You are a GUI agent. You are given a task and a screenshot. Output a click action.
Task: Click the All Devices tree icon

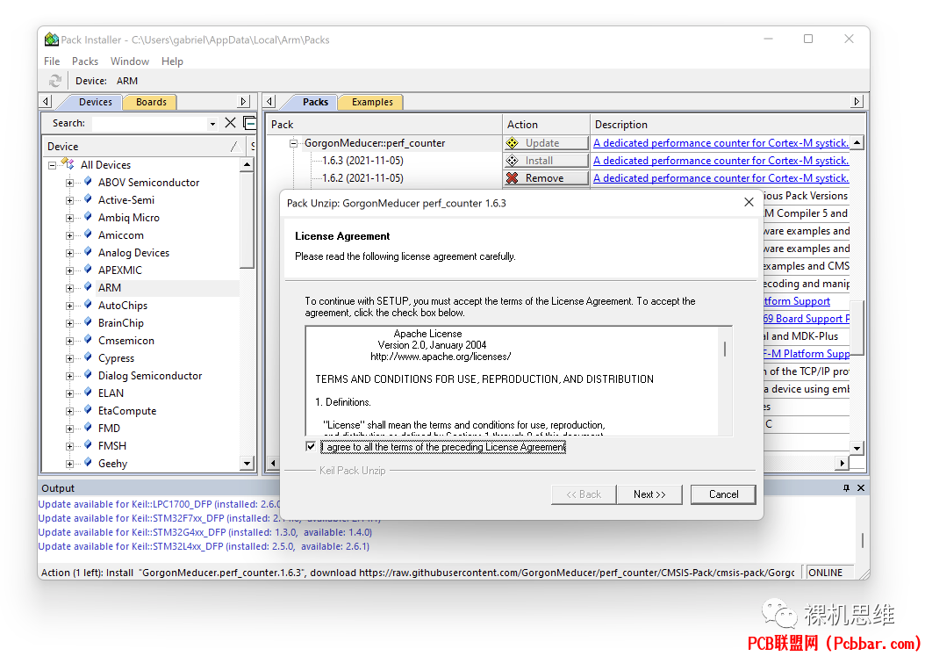69,164
